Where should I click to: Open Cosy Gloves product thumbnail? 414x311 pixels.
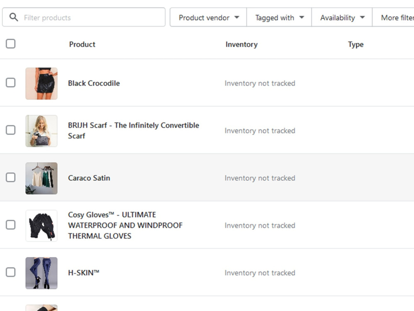(41, 226)
